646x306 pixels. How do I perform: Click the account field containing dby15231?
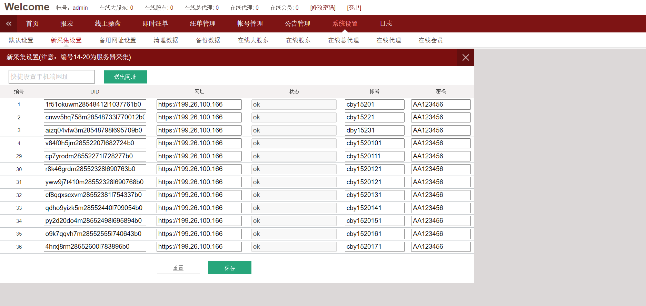tap(374, 130)
